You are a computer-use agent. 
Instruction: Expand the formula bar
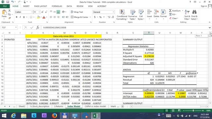tap(210, 27)
